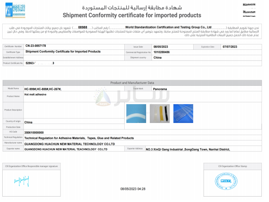The height and width of the screenshot is (202, 269).
Task: Click the issue date 08/05/2023 value
Action: click(160, 46)
